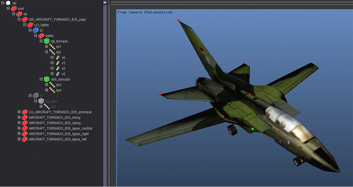The image size is (353, 187).
Task: Click the red group icon beside root
Action: coord(14,9)
